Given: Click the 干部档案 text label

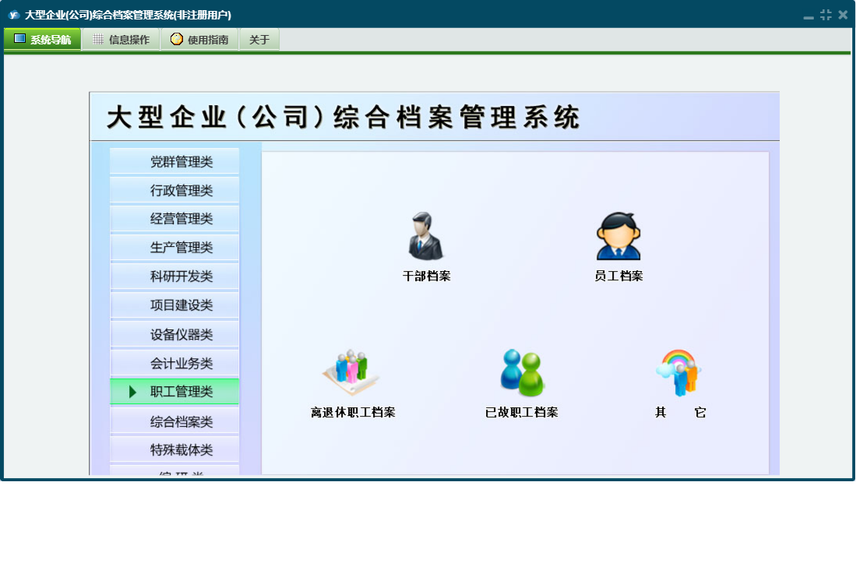Looking at the screenshot, I should tap(426, 276).
